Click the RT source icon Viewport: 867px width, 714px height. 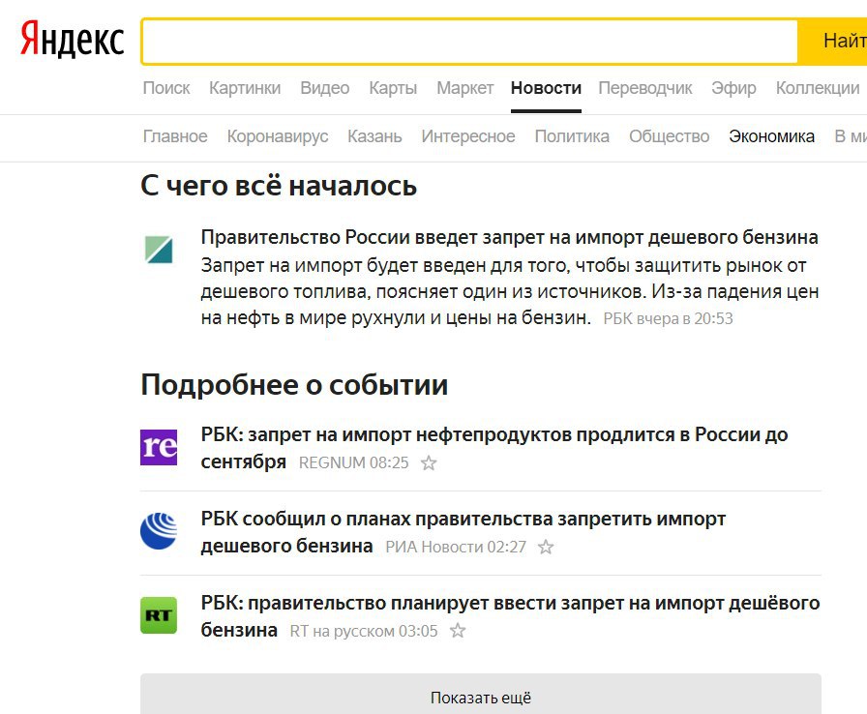(x=159, y=615)
